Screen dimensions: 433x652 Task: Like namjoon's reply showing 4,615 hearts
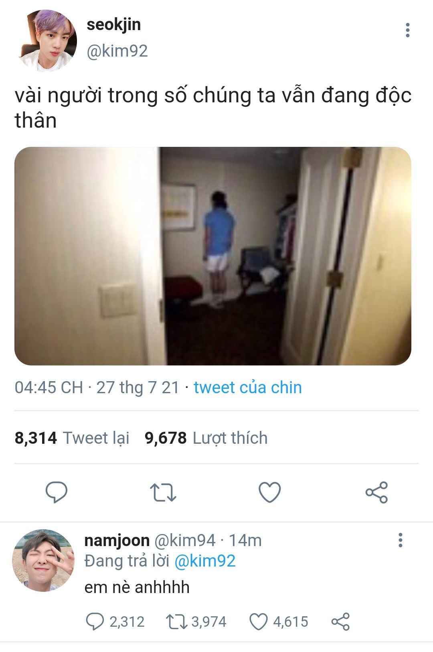point(279,622)
